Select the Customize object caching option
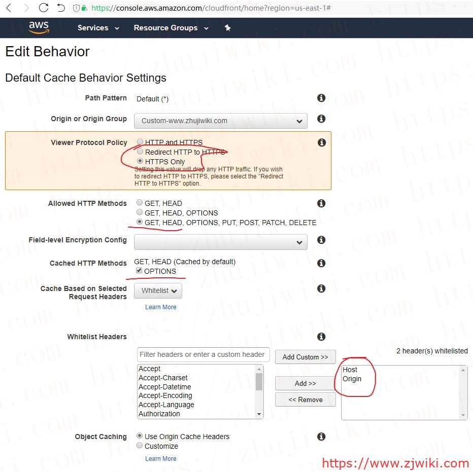The height and width of the screenshot is (472, 473). point(140,446)
